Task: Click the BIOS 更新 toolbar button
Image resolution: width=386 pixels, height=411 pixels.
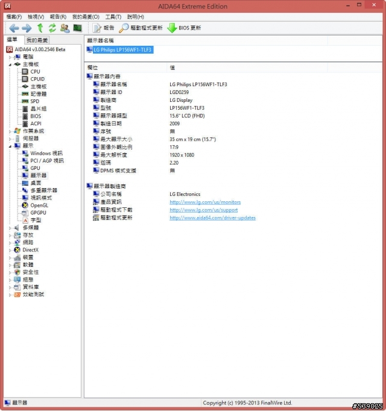Action: click(184, 28)
